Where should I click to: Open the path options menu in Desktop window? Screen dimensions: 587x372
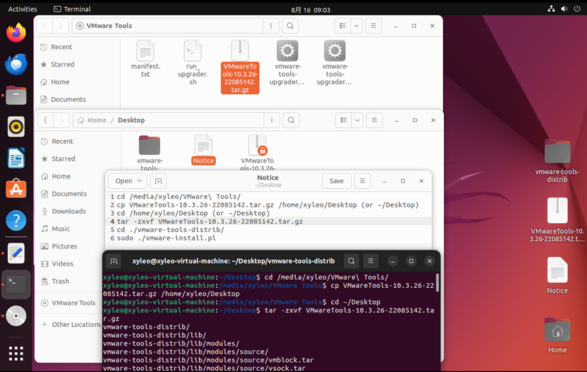click(272, 120)
